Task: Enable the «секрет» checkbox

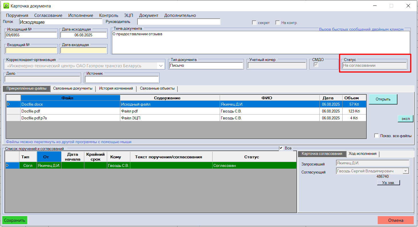Action: (x=254, y=23)
